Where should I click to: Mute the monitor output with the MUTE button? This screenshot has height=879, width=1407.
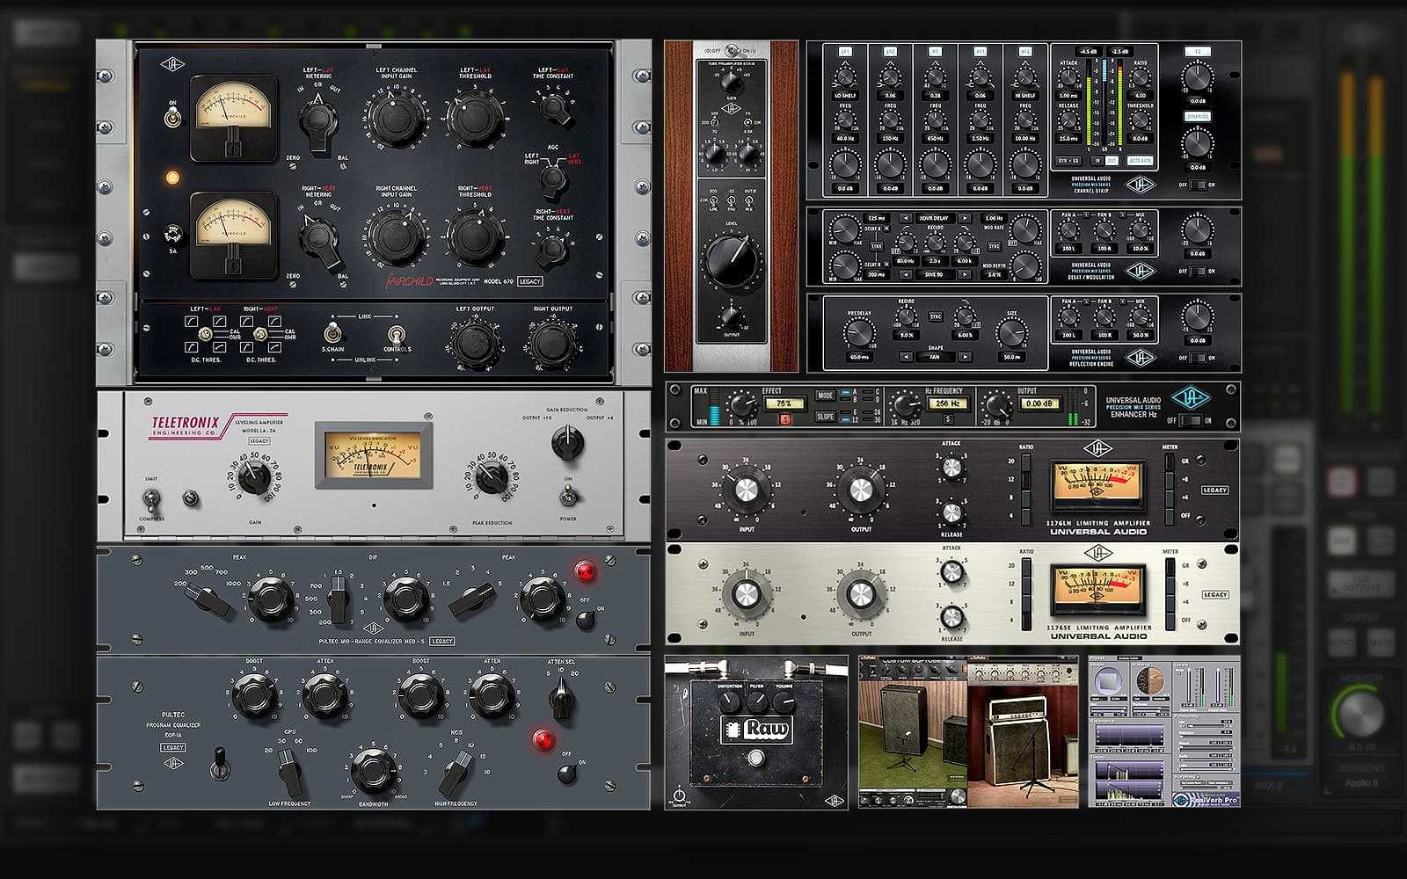[x=1381, y=642]
